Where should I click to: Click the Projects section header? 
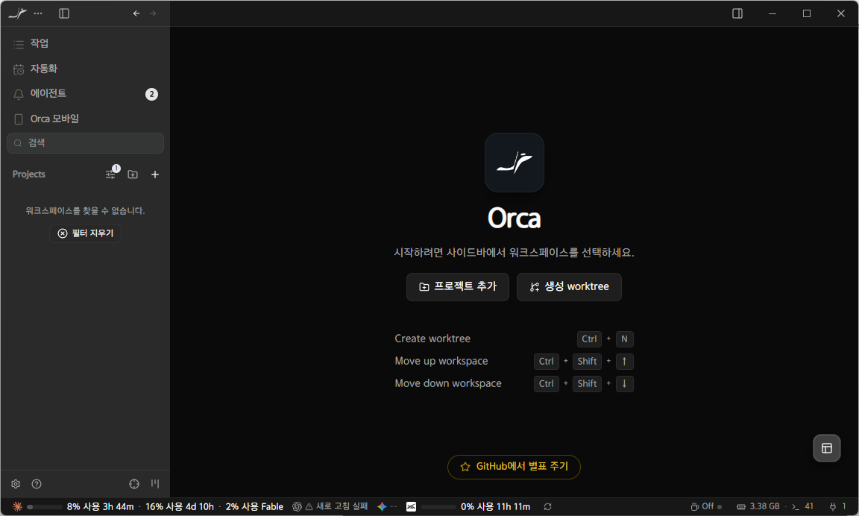pyautogui.click(x=29, y=174)
